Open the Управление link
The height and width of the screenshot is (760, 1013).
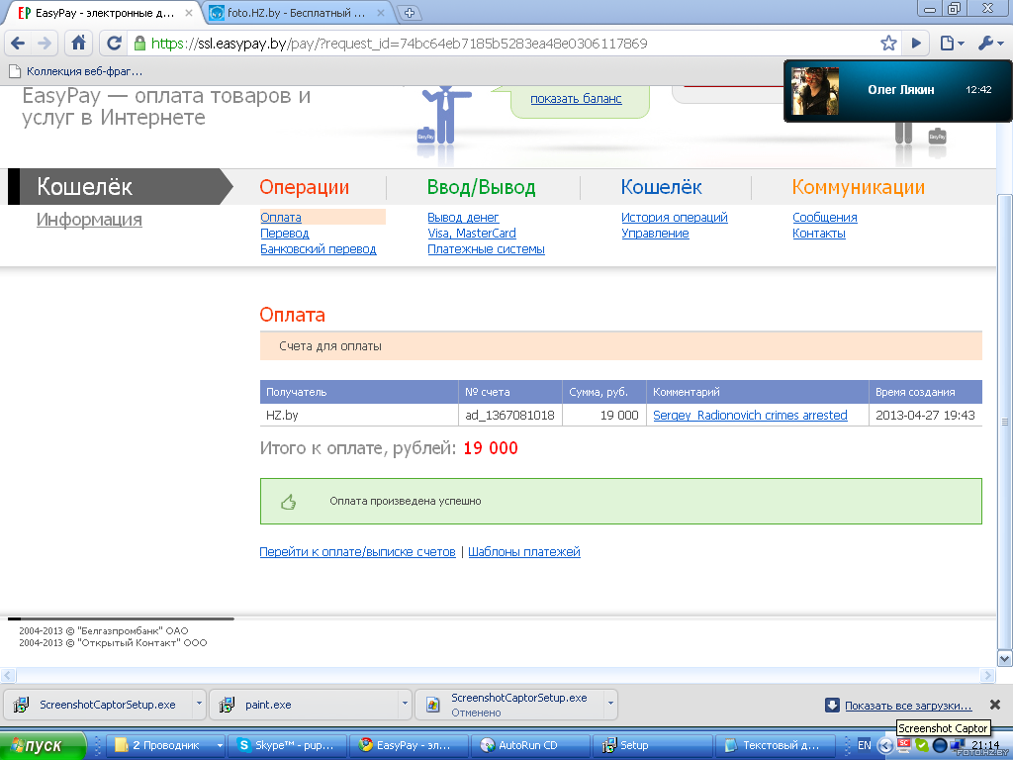655,234
